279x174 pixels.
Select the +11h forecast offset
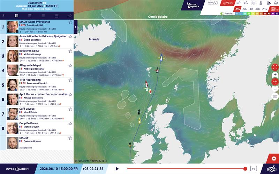pos(264,9)
